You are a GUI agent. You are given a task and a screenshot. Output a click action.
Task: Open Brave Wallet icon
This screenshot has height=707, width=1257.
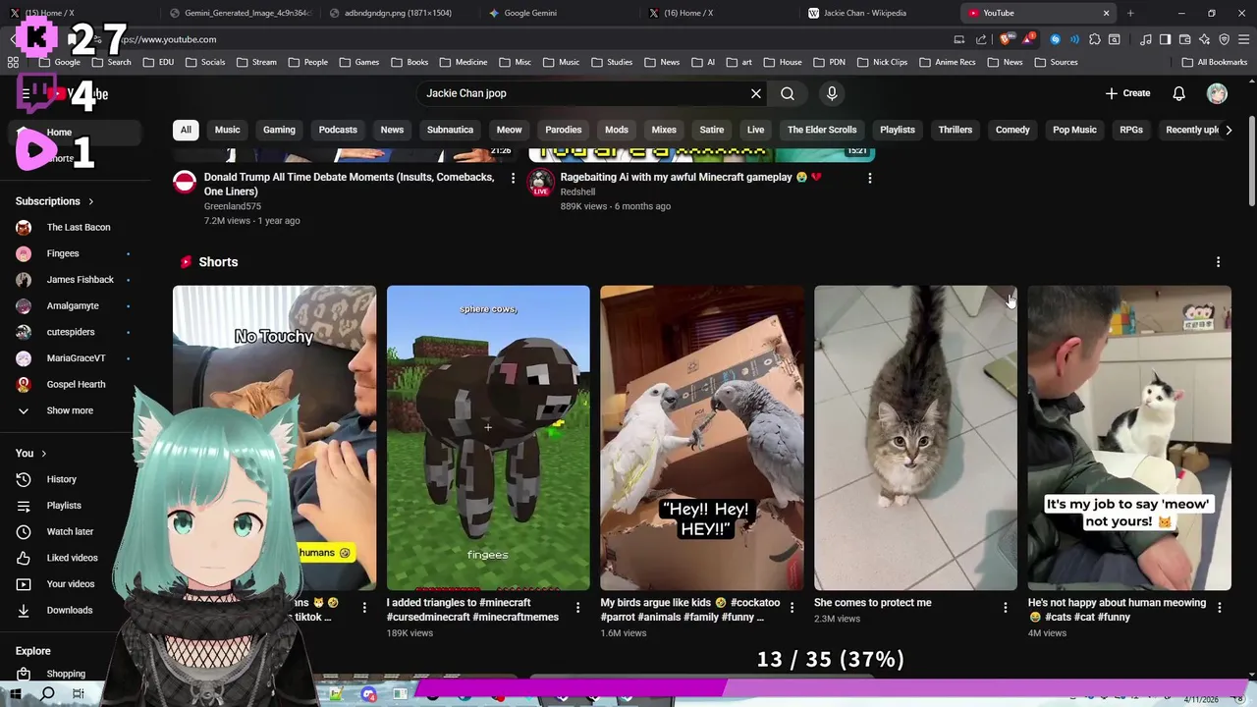(1184, 39)
